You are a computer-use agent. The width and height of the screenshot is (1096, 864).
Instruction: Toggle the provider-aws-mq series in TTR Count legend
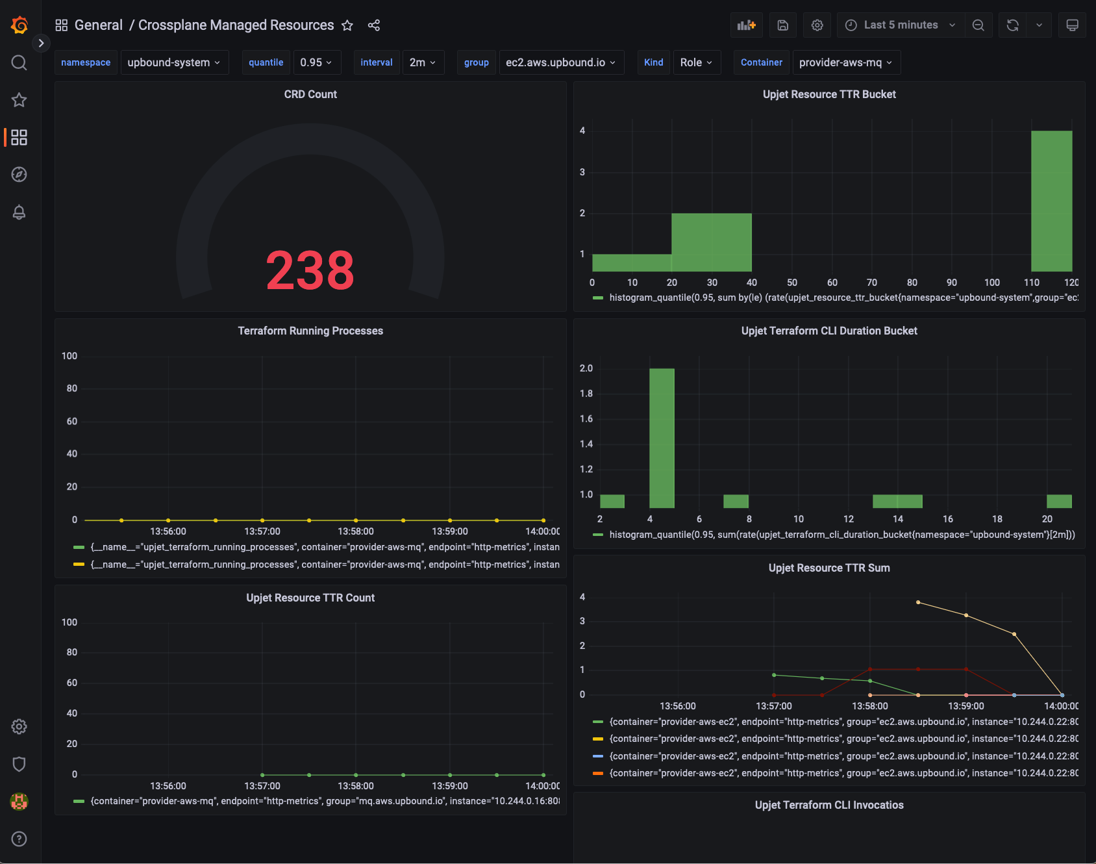coord(325,801)
